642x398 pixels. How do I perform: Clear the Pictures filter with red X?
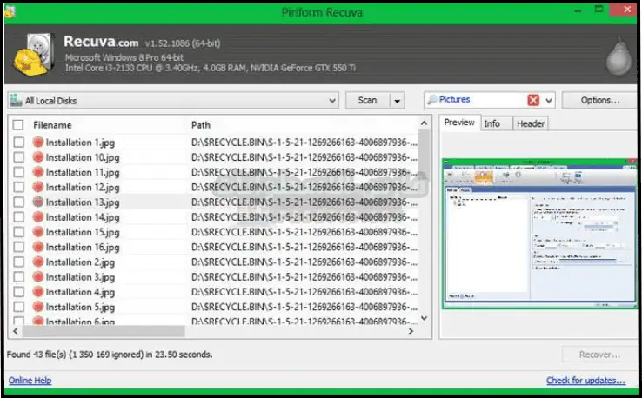[x=533, y=101]
